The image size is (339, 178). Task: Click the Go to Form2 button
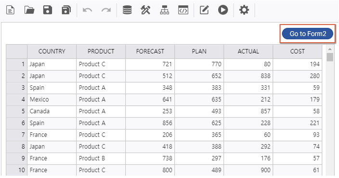tap(308, 34)
